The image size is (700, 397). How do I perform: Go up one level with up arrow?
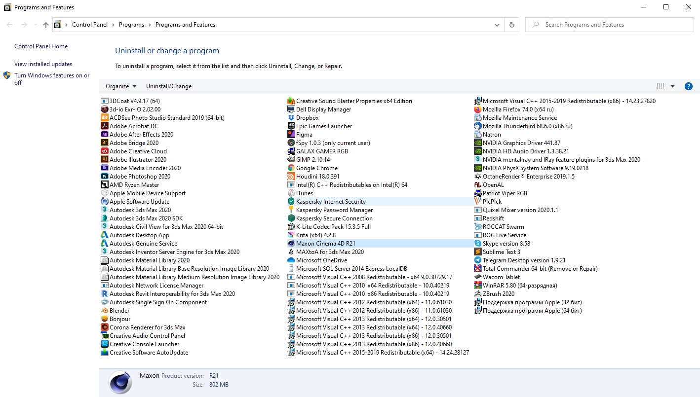(46, 25)
